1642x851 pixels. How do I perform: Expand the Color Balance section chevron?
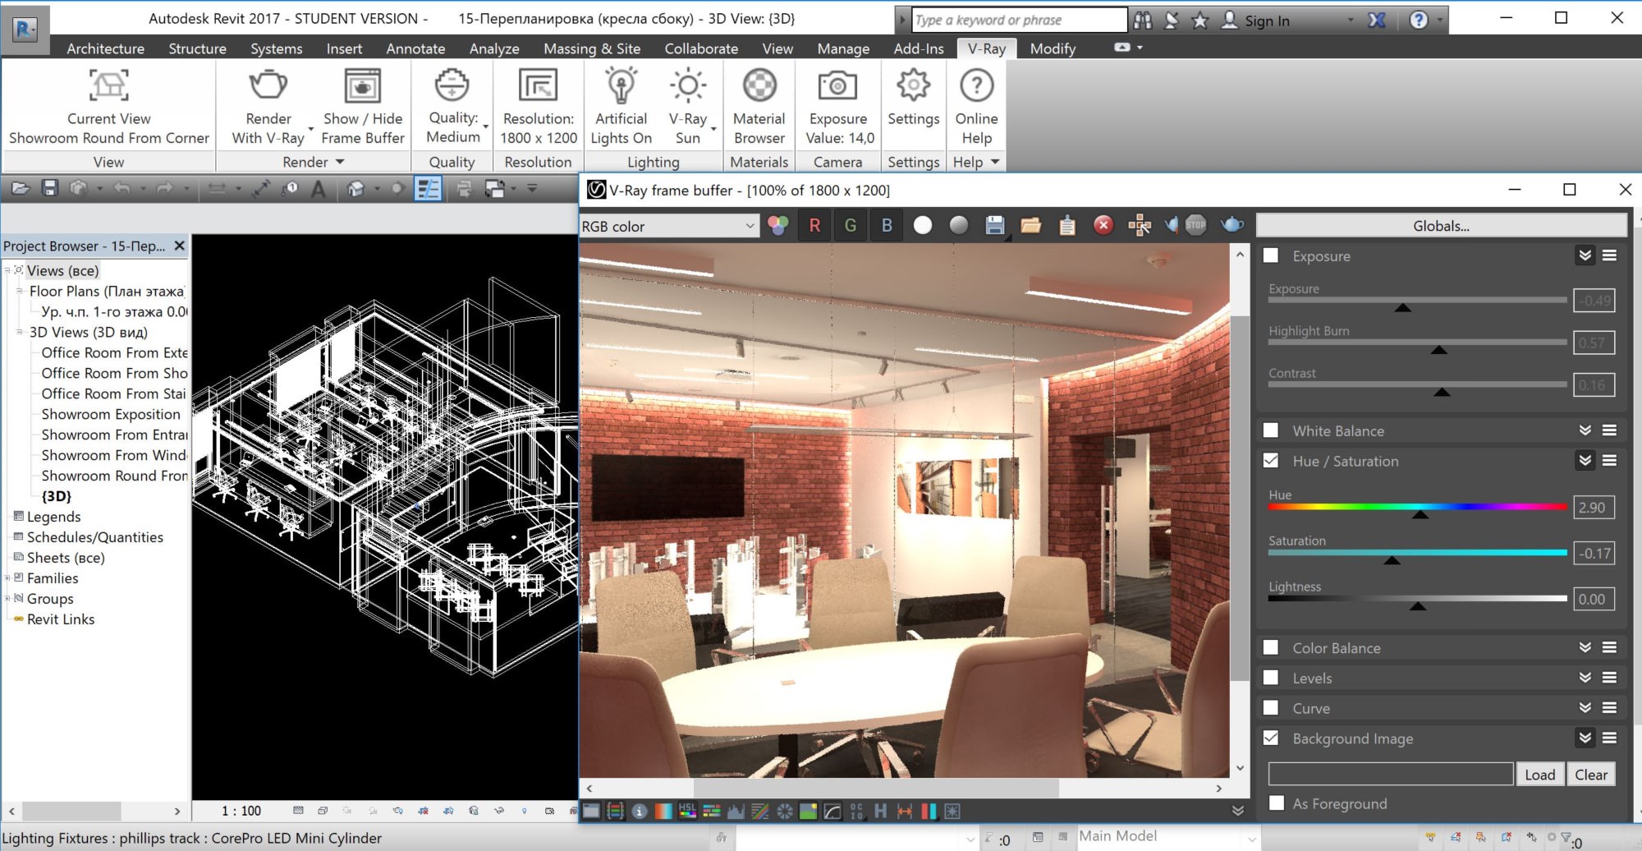tap(1585, 647)
